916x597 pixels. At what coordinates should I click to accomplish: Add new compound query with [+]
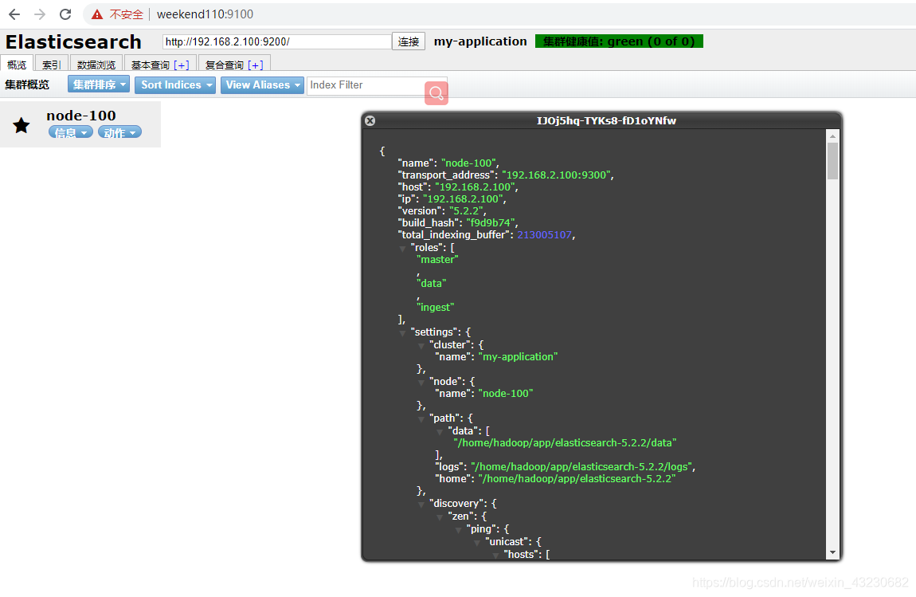pyautogui.click(x=256, y=65)
